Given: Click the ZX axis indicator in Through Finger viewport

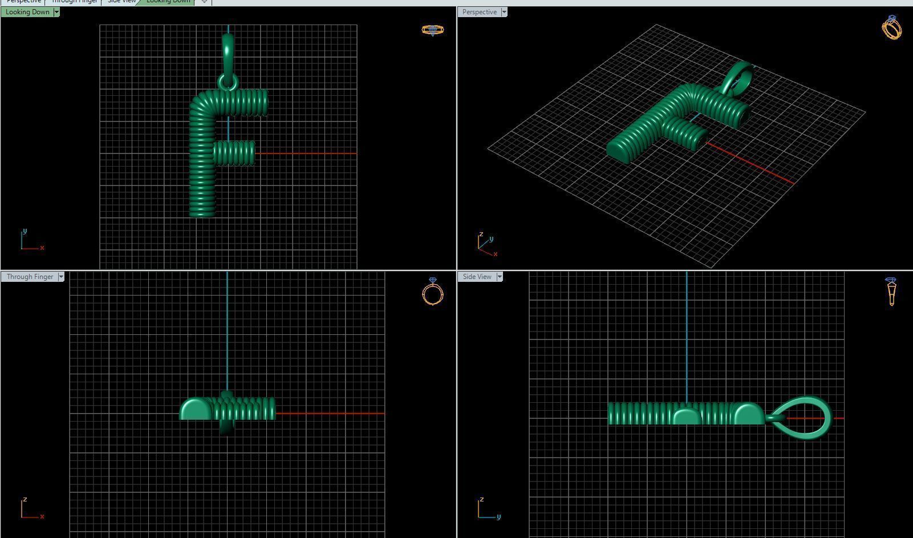Looking at the screenshot, I should point(32,508).
